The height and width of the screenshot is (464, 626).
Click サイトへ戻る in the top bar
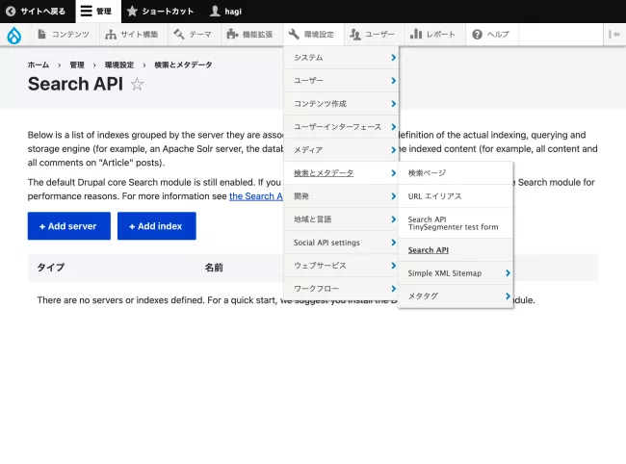(38, 12)
